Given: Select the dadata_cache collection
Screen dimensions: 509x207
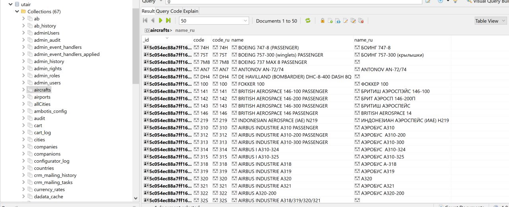Looking at the screenshot, I should (49, 197).
